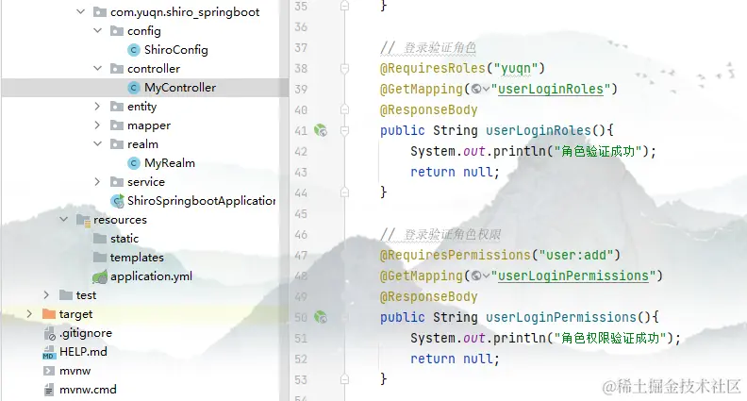Fold the userLoginRoles method at line 41
This screenshot has height=401, width=747.
click(x=344, y=130)
